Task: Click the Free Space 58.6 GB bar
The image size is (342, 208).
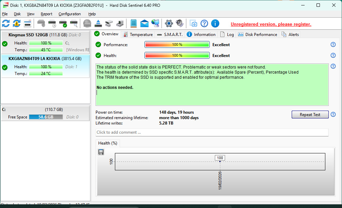Action: (x=46, y=117)
